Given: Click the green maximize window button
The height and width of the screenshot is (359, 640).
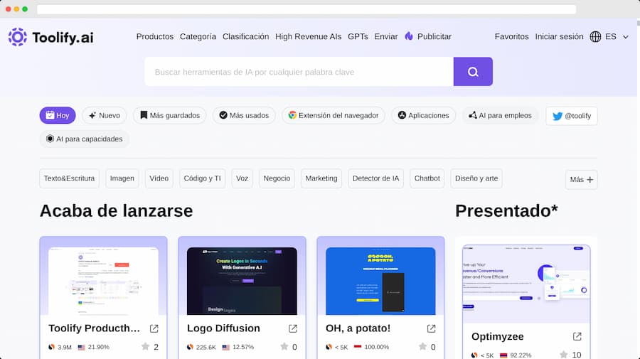Looking at the screenshot, I should pyautogui.click(x=25, y=9).
